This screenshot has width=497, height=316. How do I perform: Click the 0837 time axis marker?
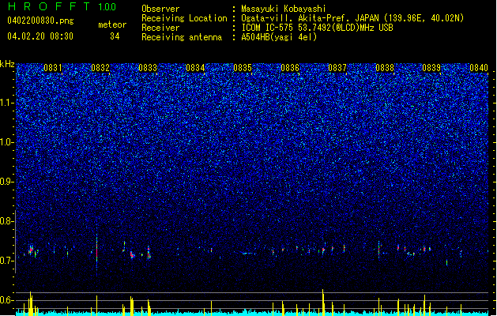pos(337,68)
